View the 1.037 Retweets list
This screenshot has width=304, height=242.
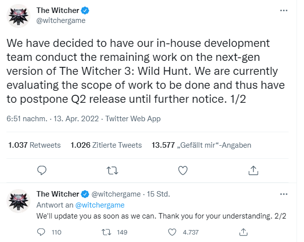(34, 145)
